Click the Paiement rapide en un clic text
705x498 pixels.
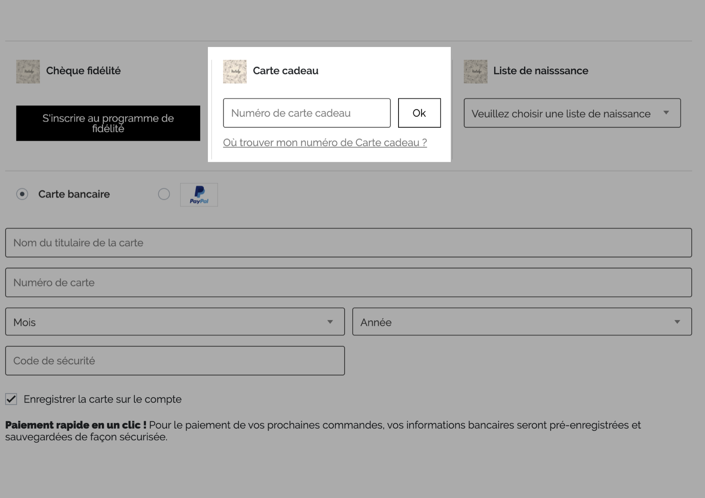pos(76,425)
